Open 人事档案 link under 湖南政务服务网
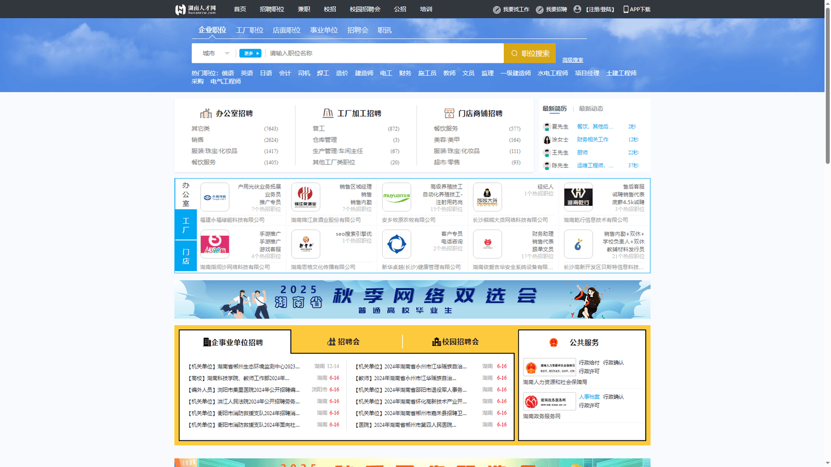This screenshot has height=467, width=831. coord(589,397)
